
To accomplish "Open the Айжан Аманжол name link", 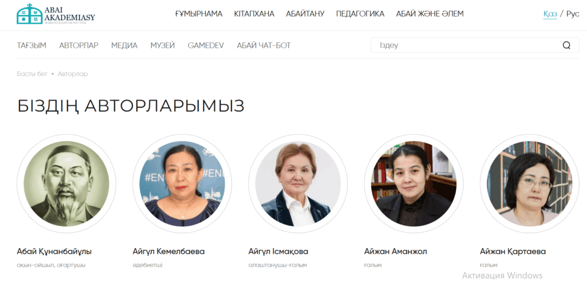I will coord(396,251).
